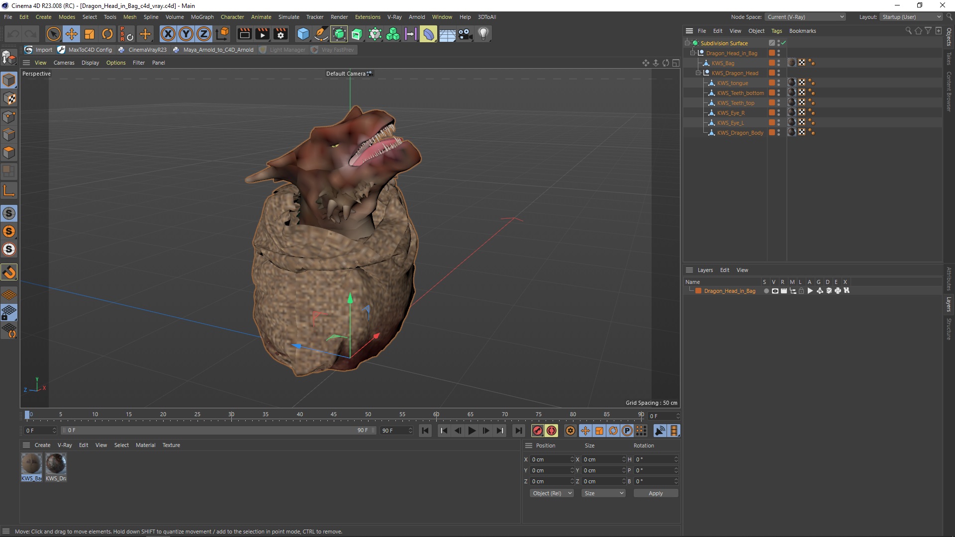Add a Cube primitive object
The height and width of the screenshot is (537, 955).
click(x=303, y=34)
